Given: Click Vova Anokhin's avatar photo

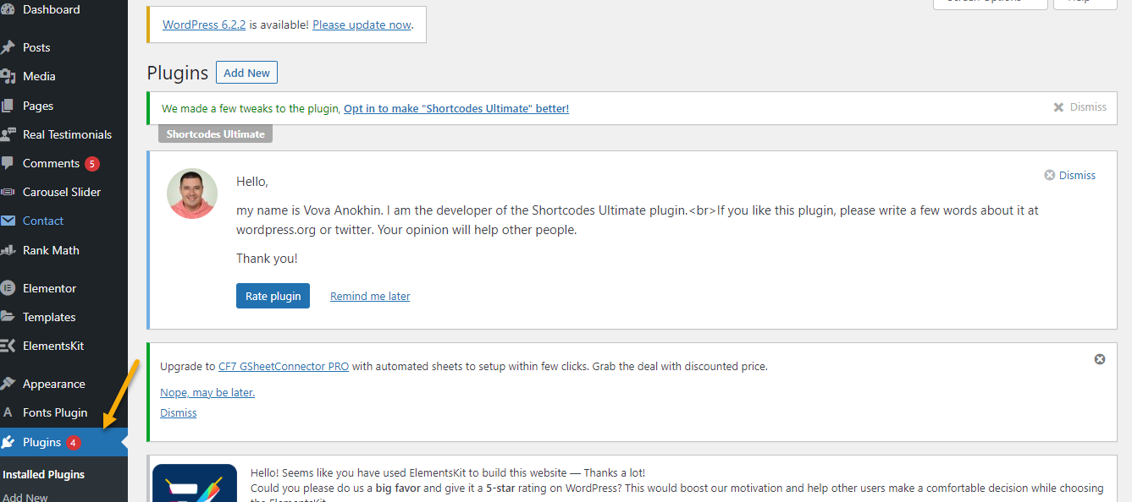Looking at the screenshot, I should [x=192, y=194].
